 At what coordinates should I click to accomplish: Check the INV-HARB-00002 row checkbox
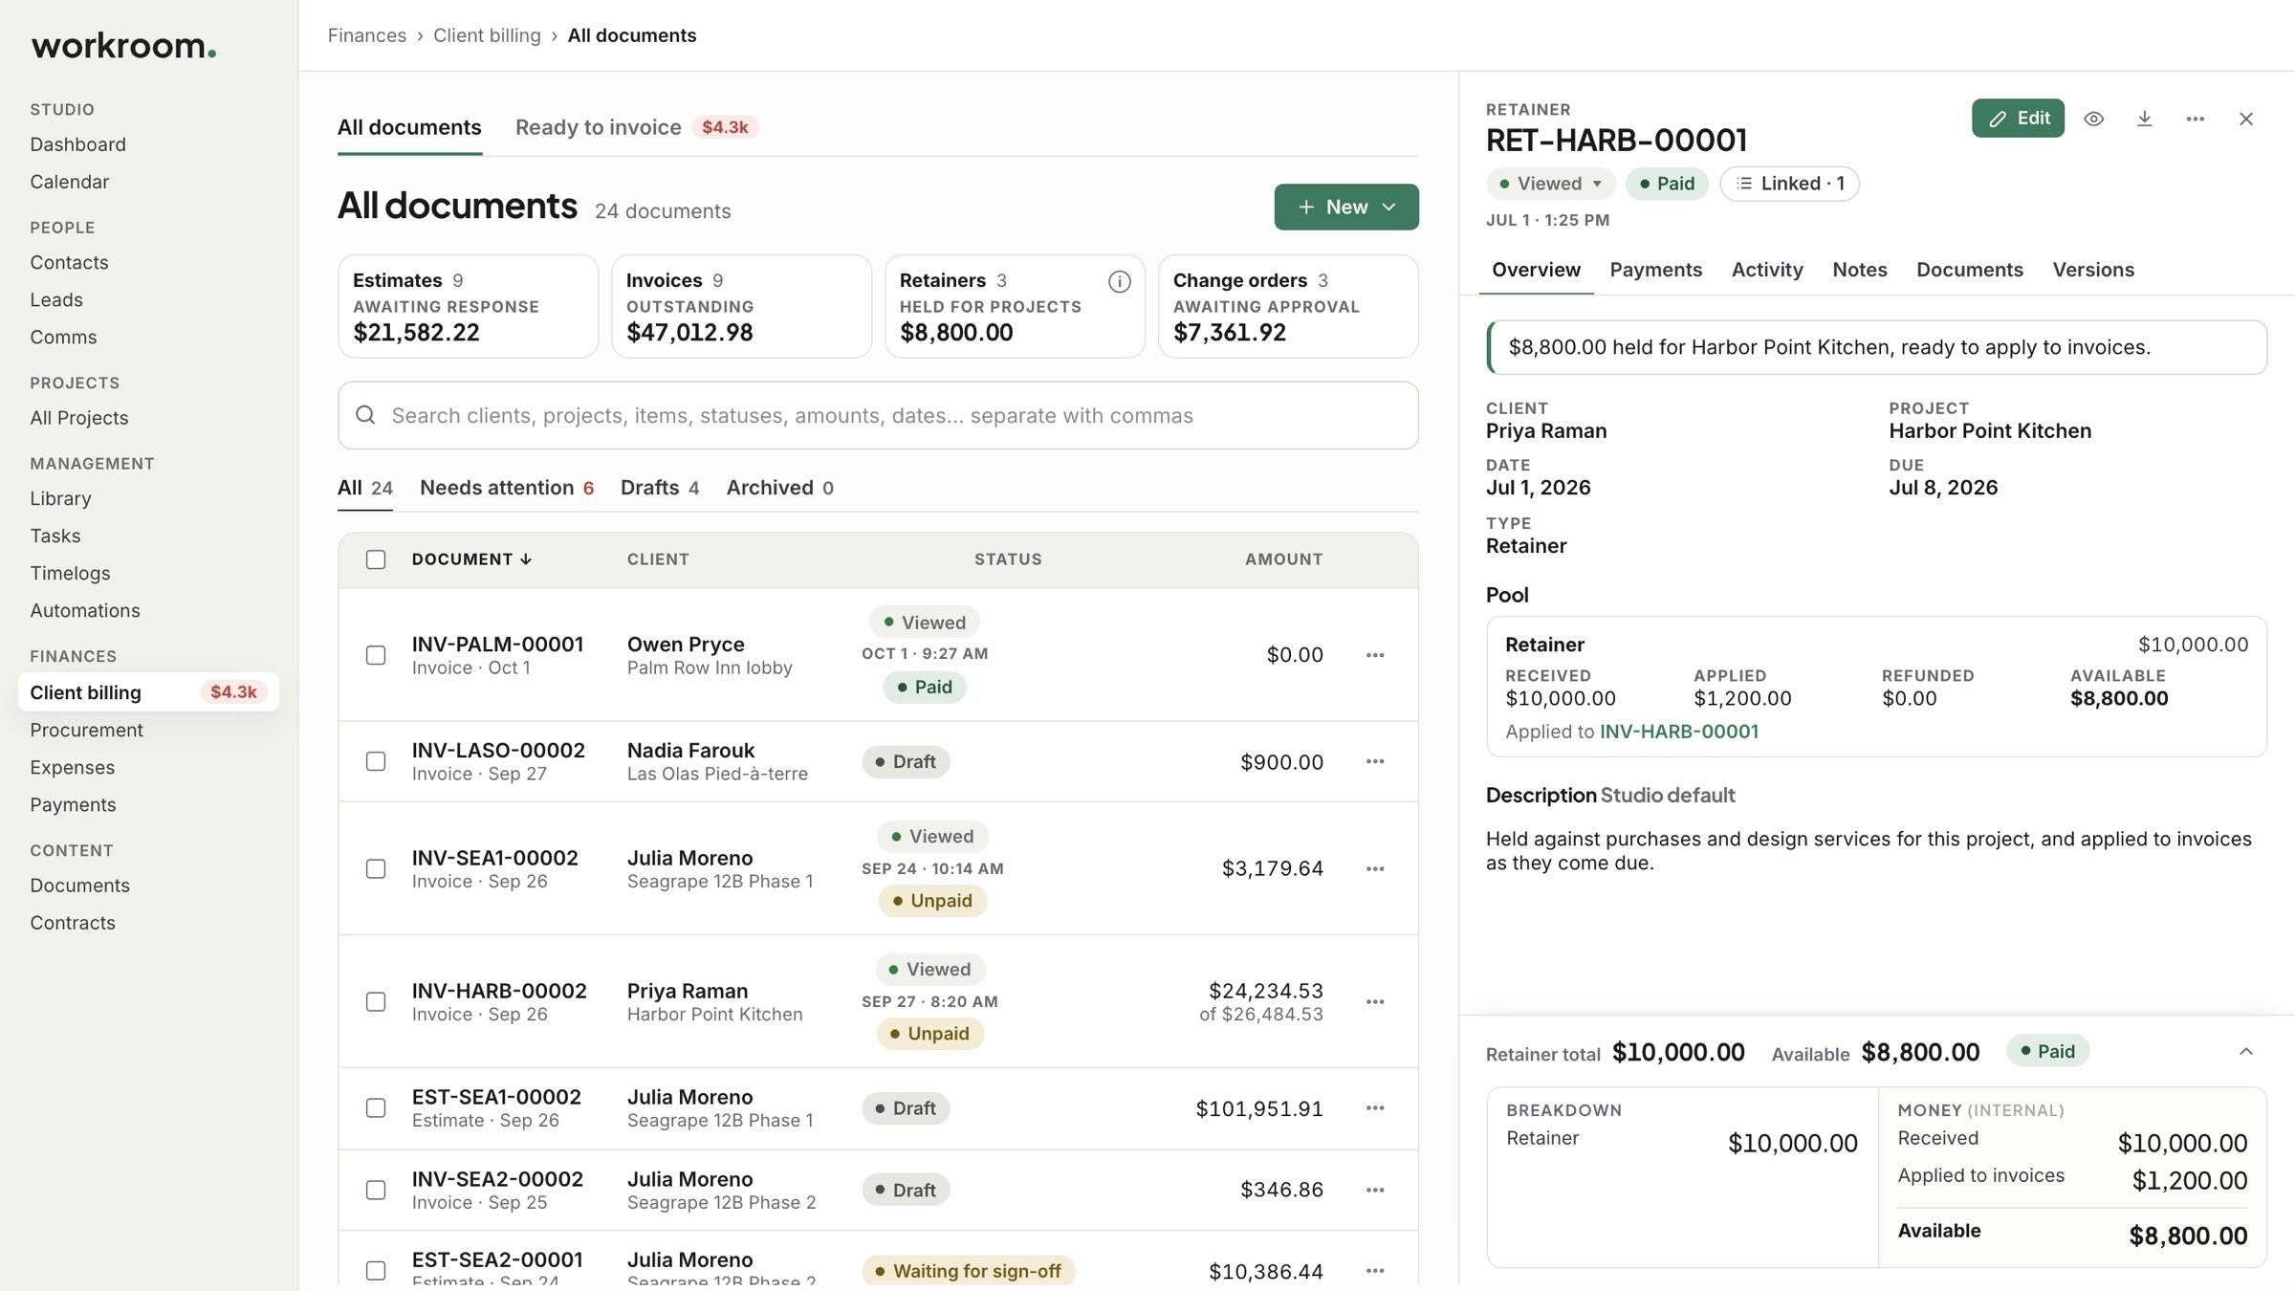point(376,1002)
